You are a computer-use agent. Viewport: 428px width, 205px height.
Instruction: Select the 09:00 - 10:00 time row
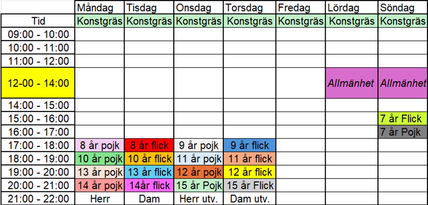pos(38,35)
